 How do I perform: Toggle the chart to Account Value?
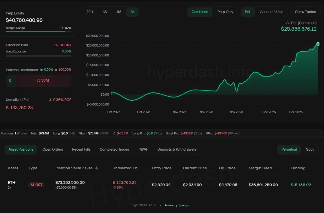271,12
